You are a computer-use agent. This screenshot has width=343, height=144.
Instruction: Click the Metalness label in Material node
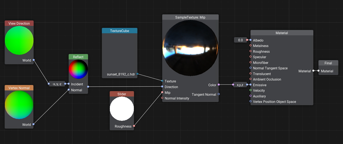261,46
